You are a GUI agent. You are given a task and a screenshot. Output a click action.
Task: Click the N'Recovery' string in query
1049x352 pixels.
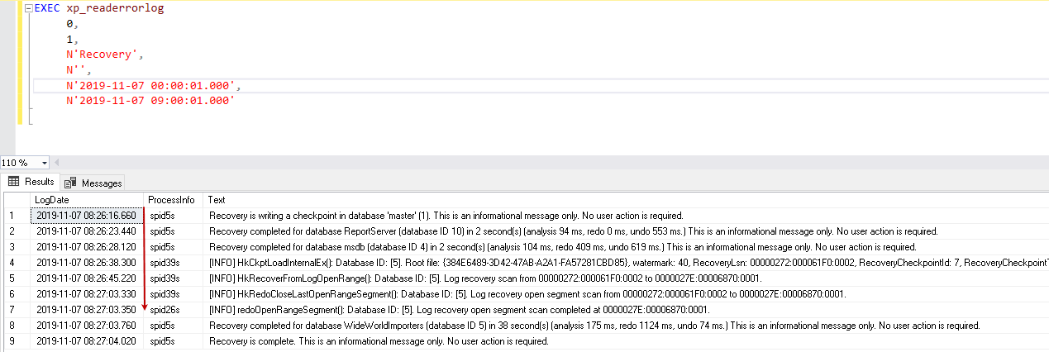pos(99,55)
